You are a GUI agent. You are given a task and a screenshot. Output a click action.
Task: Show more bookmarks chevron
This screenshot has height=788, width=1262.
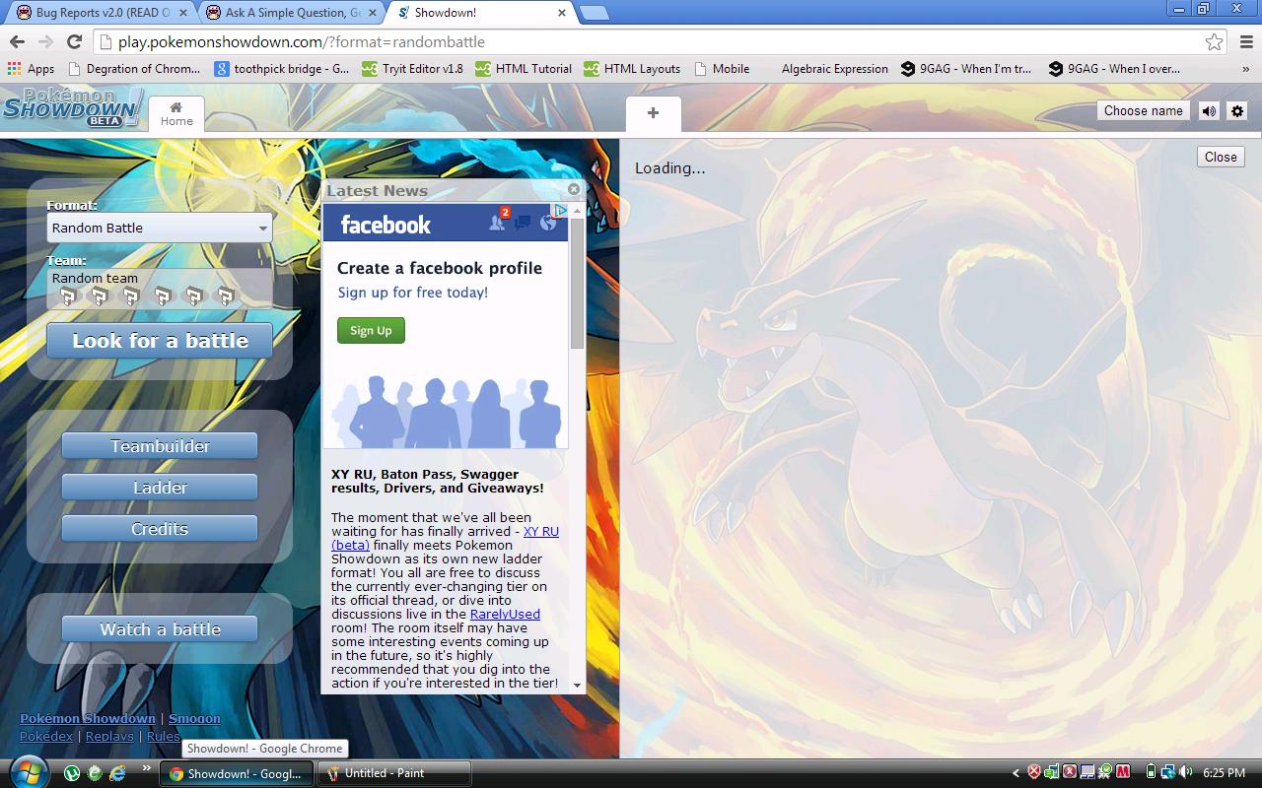pos(1247,69)
